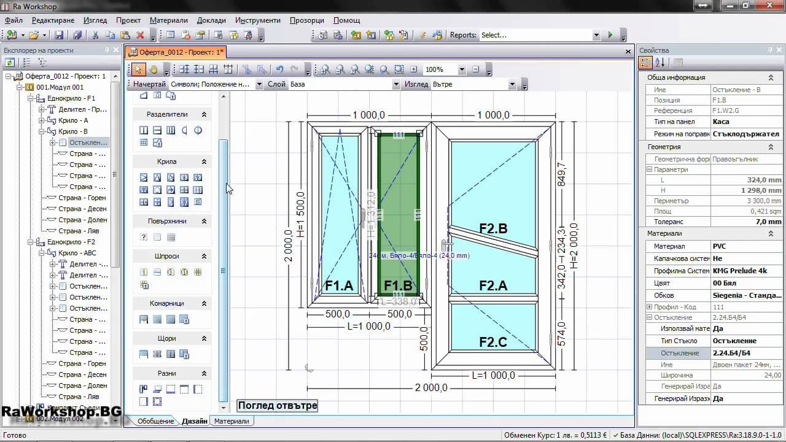Select the arrow pointer tool
The height and width of the screenshot is (442, 786).
tap(139, 69)
